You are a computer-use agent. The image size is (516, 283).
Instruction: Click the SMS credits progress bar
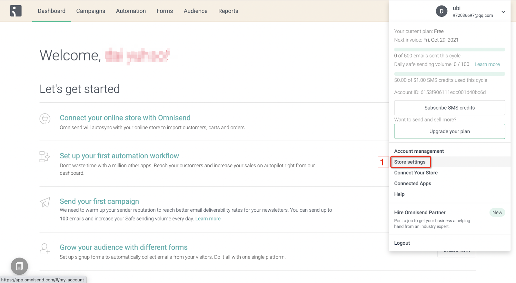(x=450, y=74)
